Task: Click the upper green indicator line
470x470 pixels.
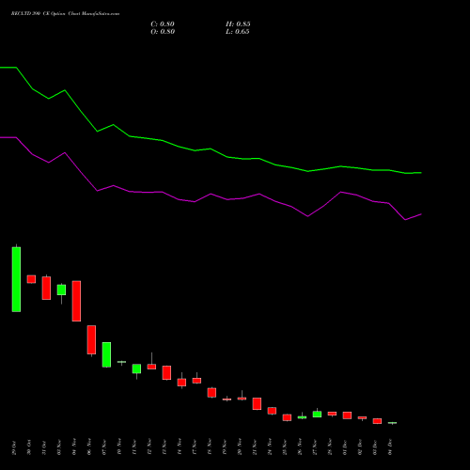Action: 211,149
